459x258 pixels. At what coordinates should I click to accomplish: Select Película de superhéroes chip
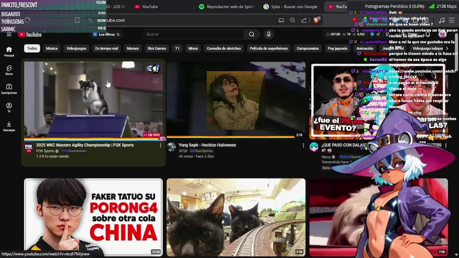[x=269, y=48]
